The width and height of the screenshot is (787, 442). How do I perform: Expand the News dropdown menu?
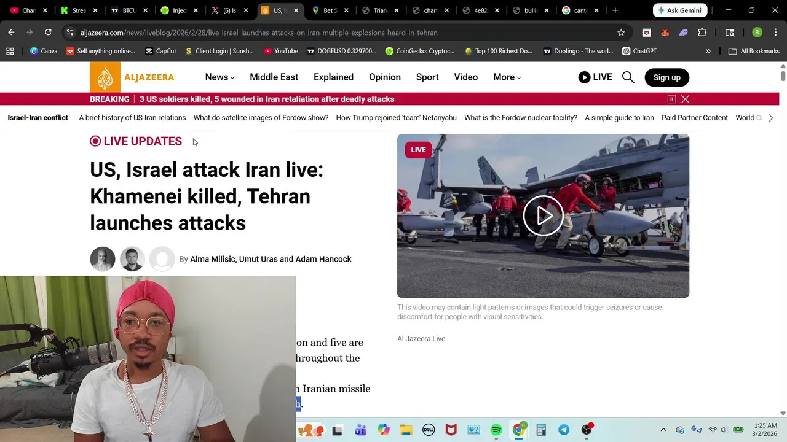click(219, 77)
